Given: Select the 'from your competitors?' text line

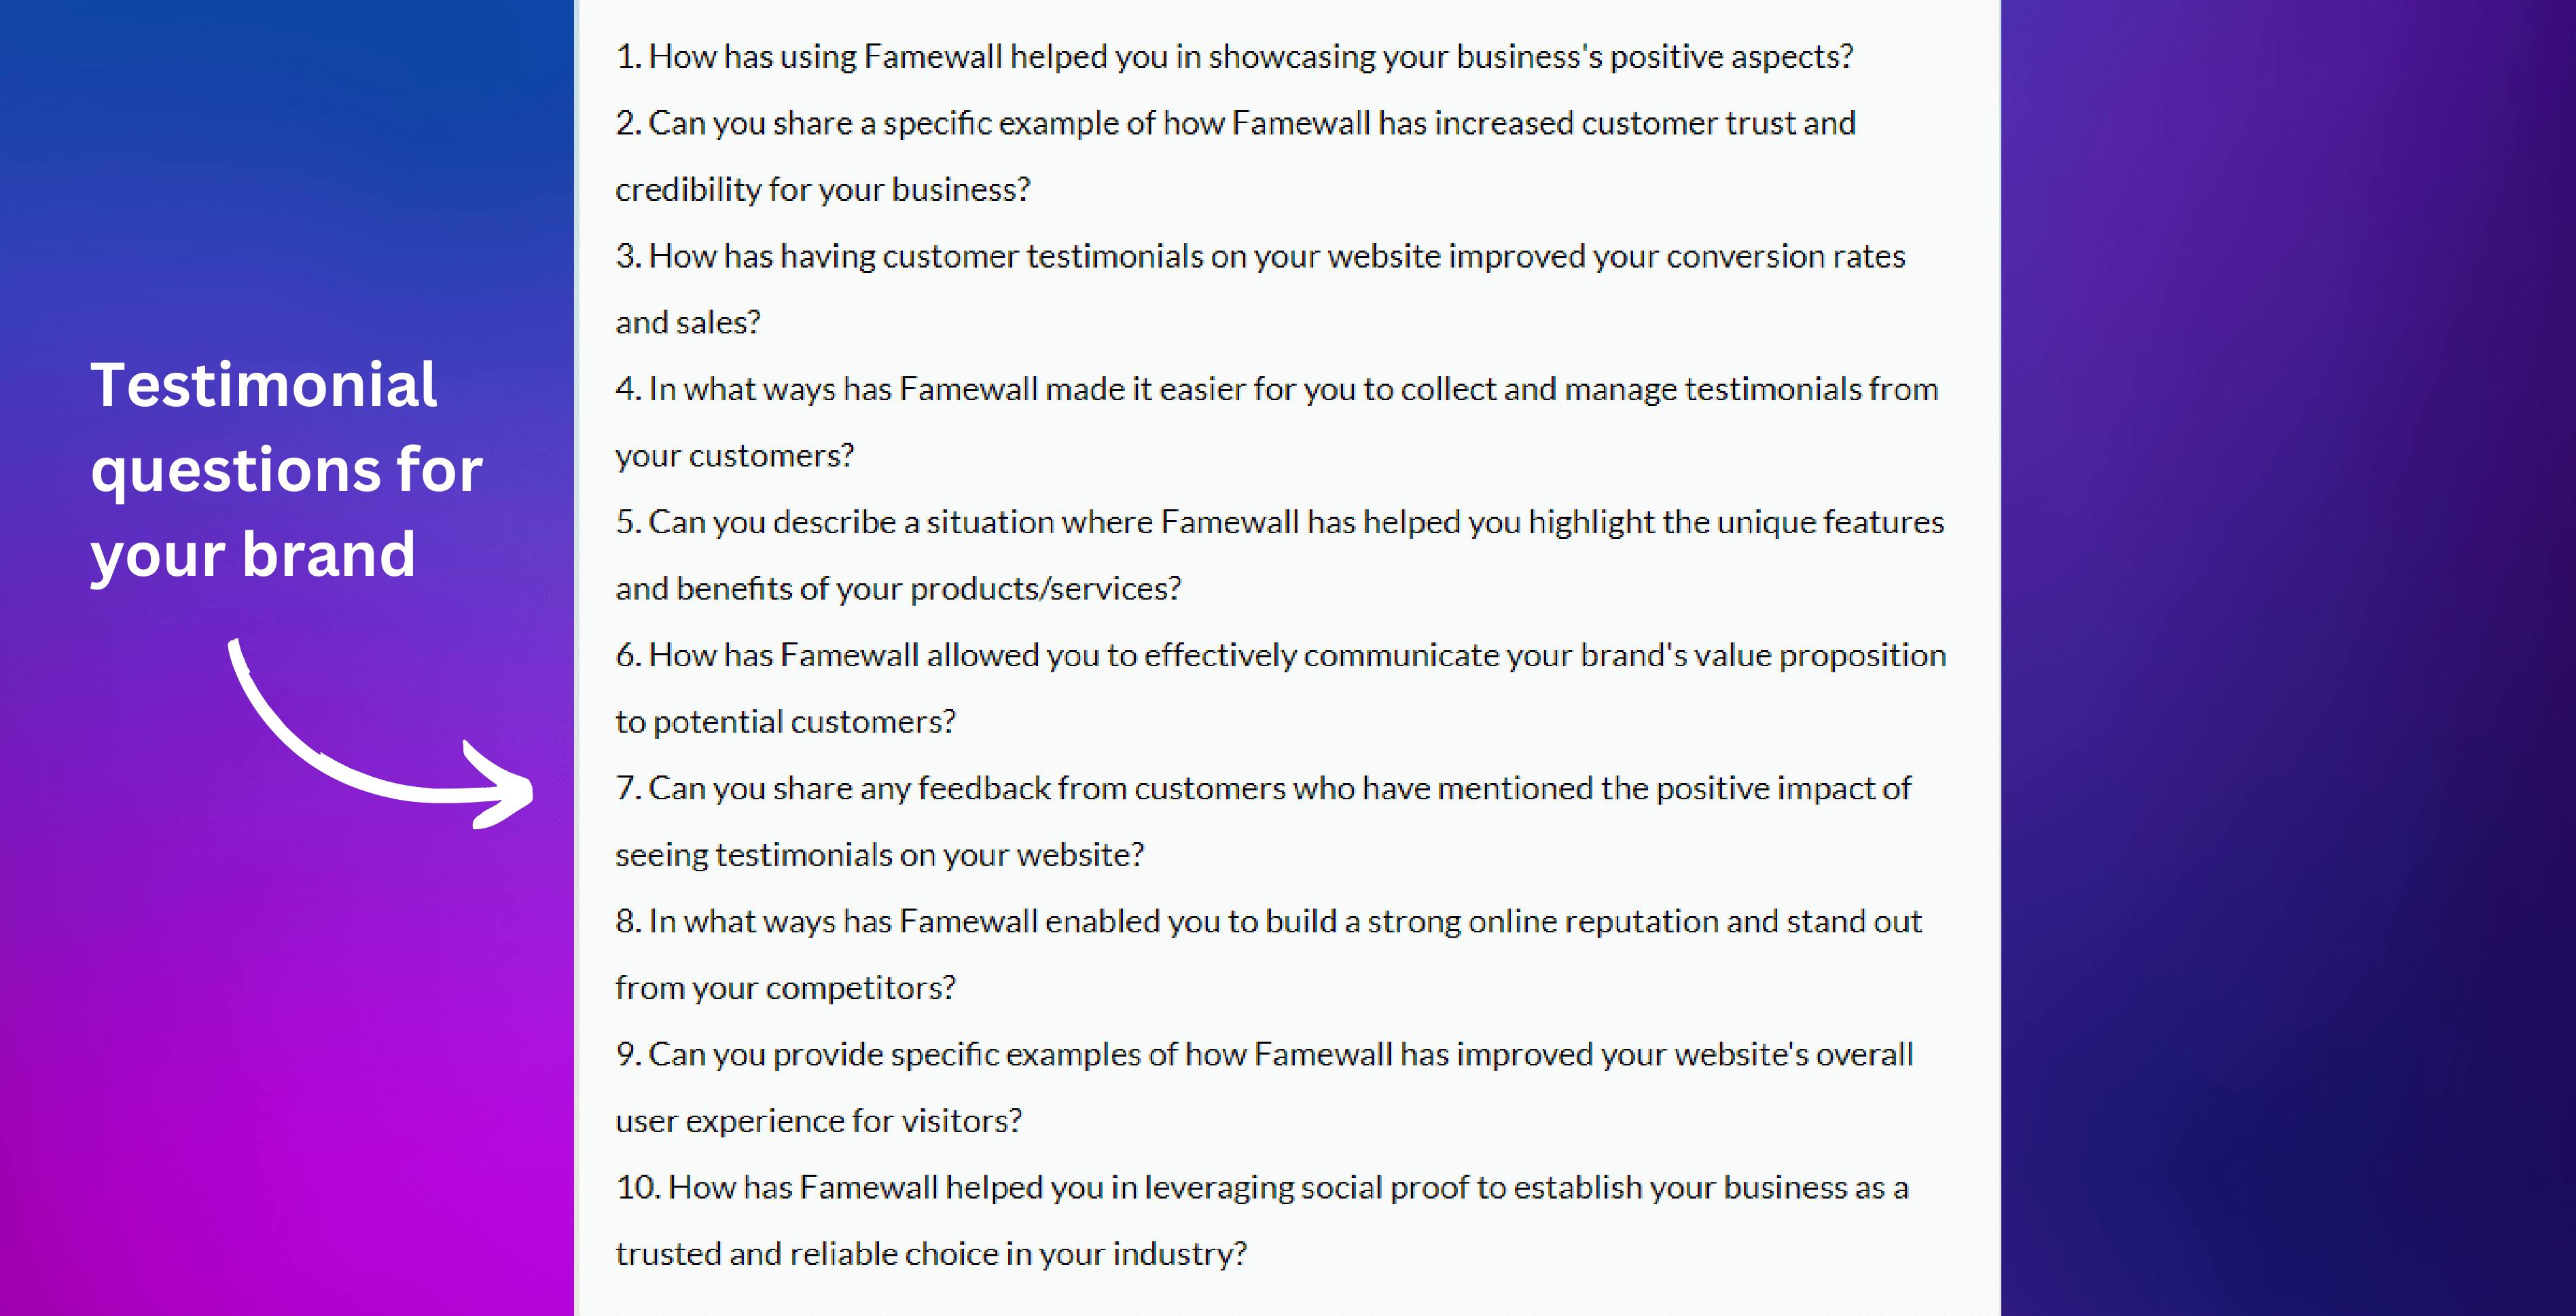Looking at the screenshot, I should coord(785,988).
